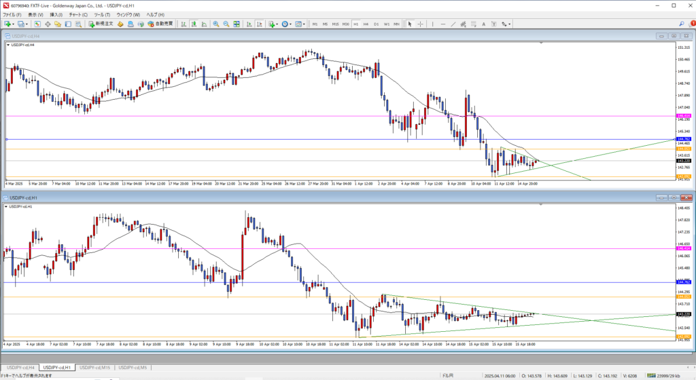Screen dimensions: 696x380
Task: Open the Profiles icon
Action: click(x=21, y=24)
